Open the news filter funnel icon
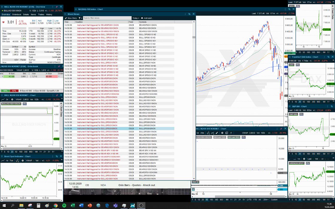This screenshot has height=209, width=335. (x=80, y=18)
